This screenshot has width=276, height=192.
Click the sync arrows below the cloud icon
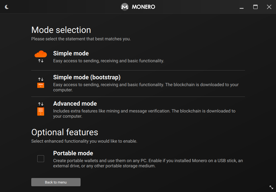point(41,60)
